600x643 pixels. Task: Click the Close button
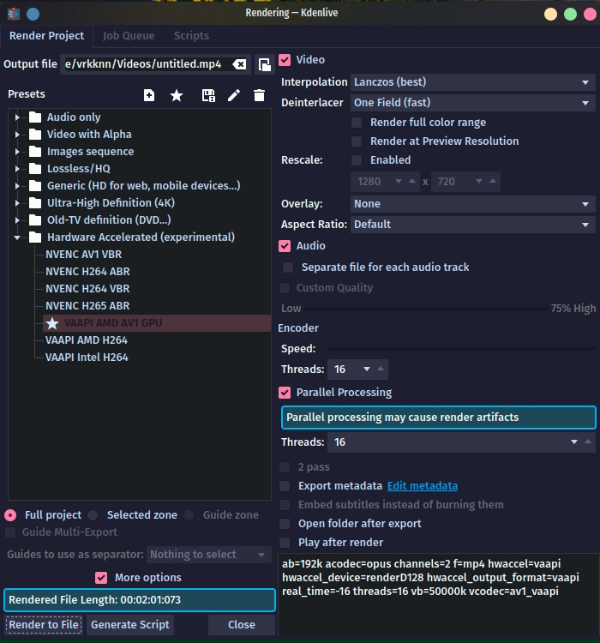pos(242,625)
